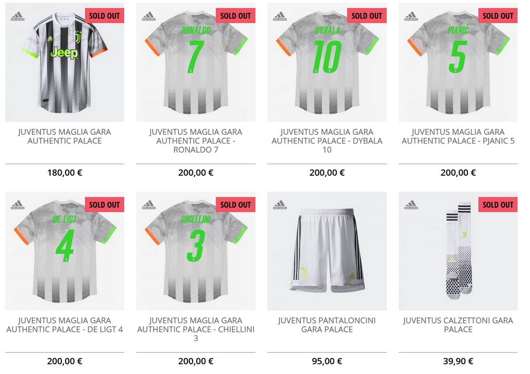
Task: Click the 95,00 € shorts price
Action: tap(327, 361)
